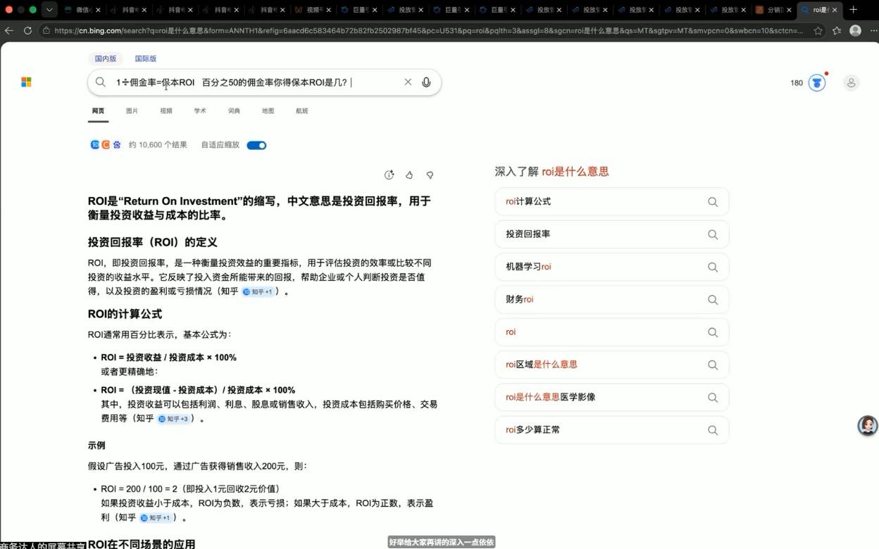The height and width of the screenshot is (549, 879).
Task: Click the microphone voice search icon
Action: [x=426, y=82]
